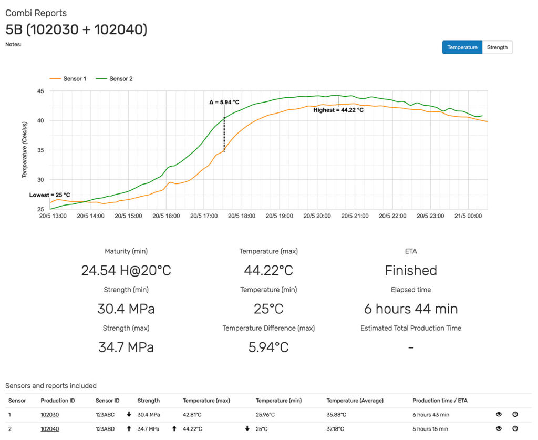538x440 pixels.
Task: Click the Δ = 5.94 °C chart marker
Action: [224, 103]
